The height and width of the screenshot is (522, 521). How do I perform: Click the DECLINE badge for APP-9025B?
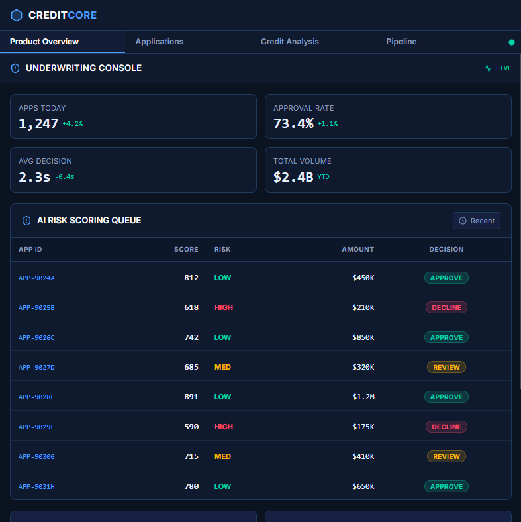point(446,308)
